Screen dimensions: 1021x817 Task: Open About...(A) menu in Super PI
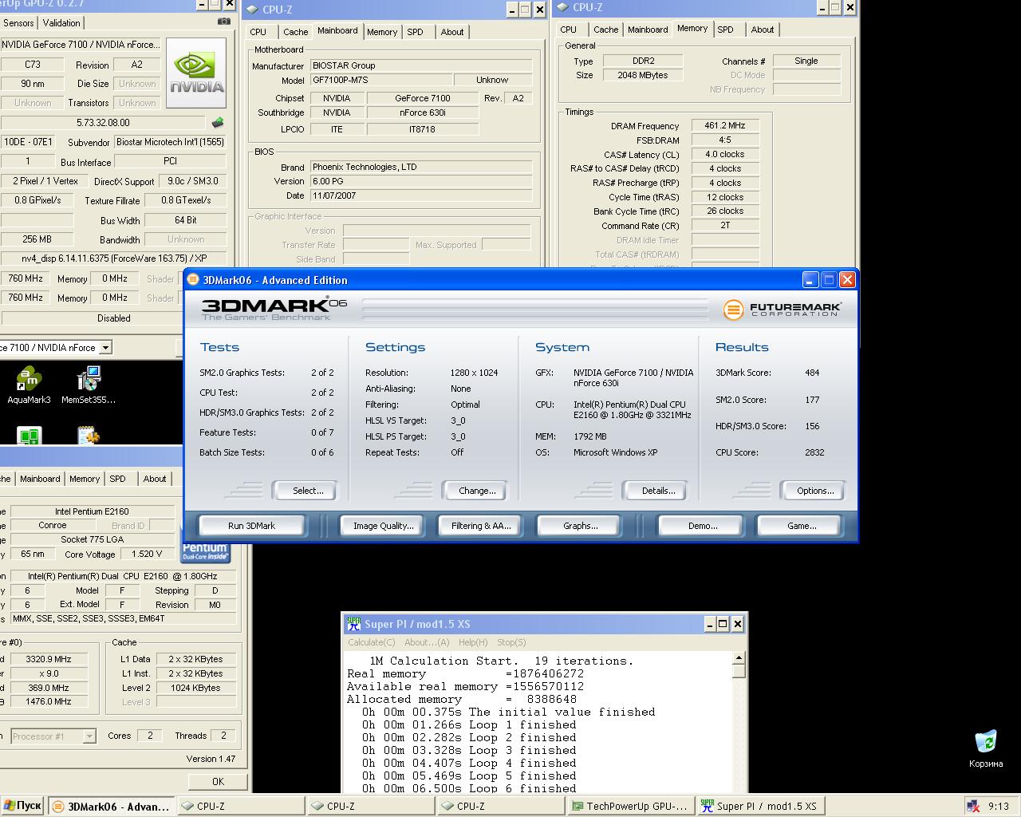tap(427, 642)
